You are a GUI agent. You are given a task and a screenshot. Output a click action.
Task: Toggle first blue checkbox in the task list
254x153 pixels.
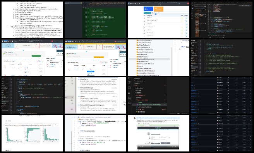(186, 18)
